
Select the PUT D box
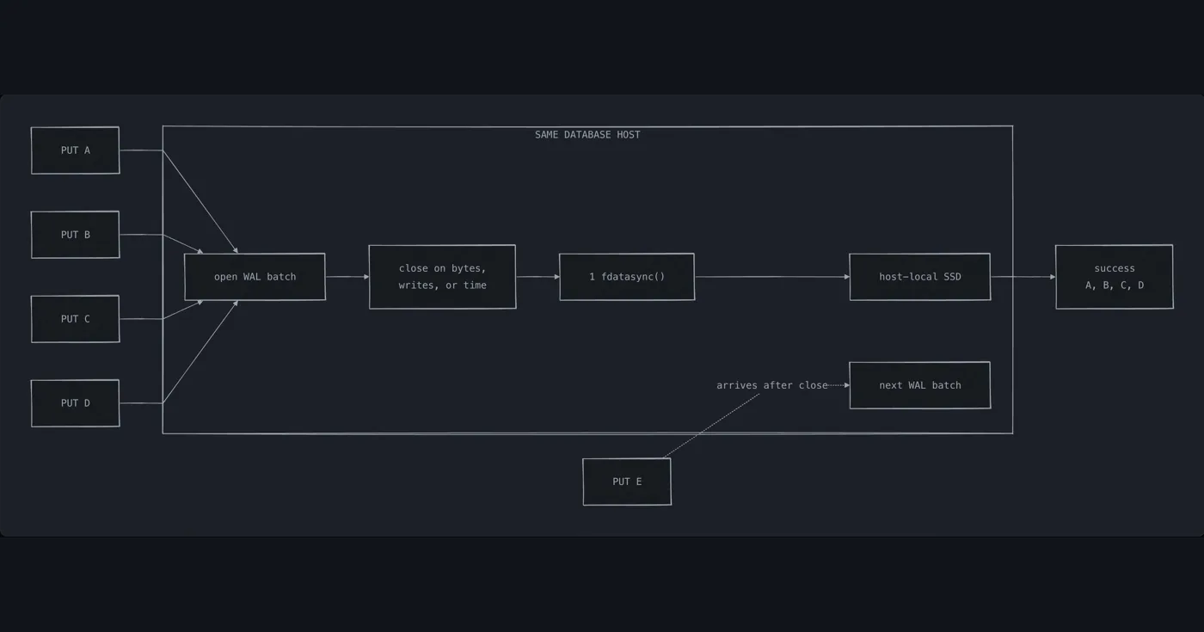tap(75, 403)
